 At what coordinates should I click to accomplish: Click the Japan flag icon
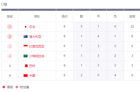25,27
